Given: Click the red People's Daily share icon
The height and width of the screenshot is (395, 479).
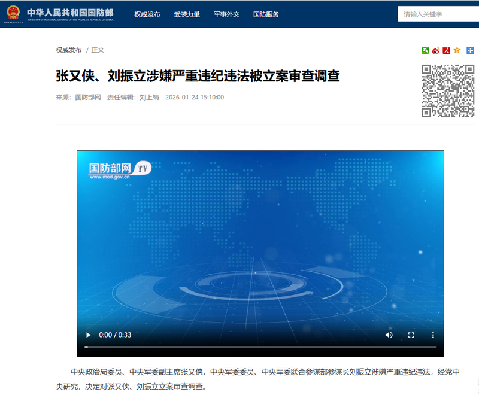Looking at the screenshot, I should [x=446, y=50].
